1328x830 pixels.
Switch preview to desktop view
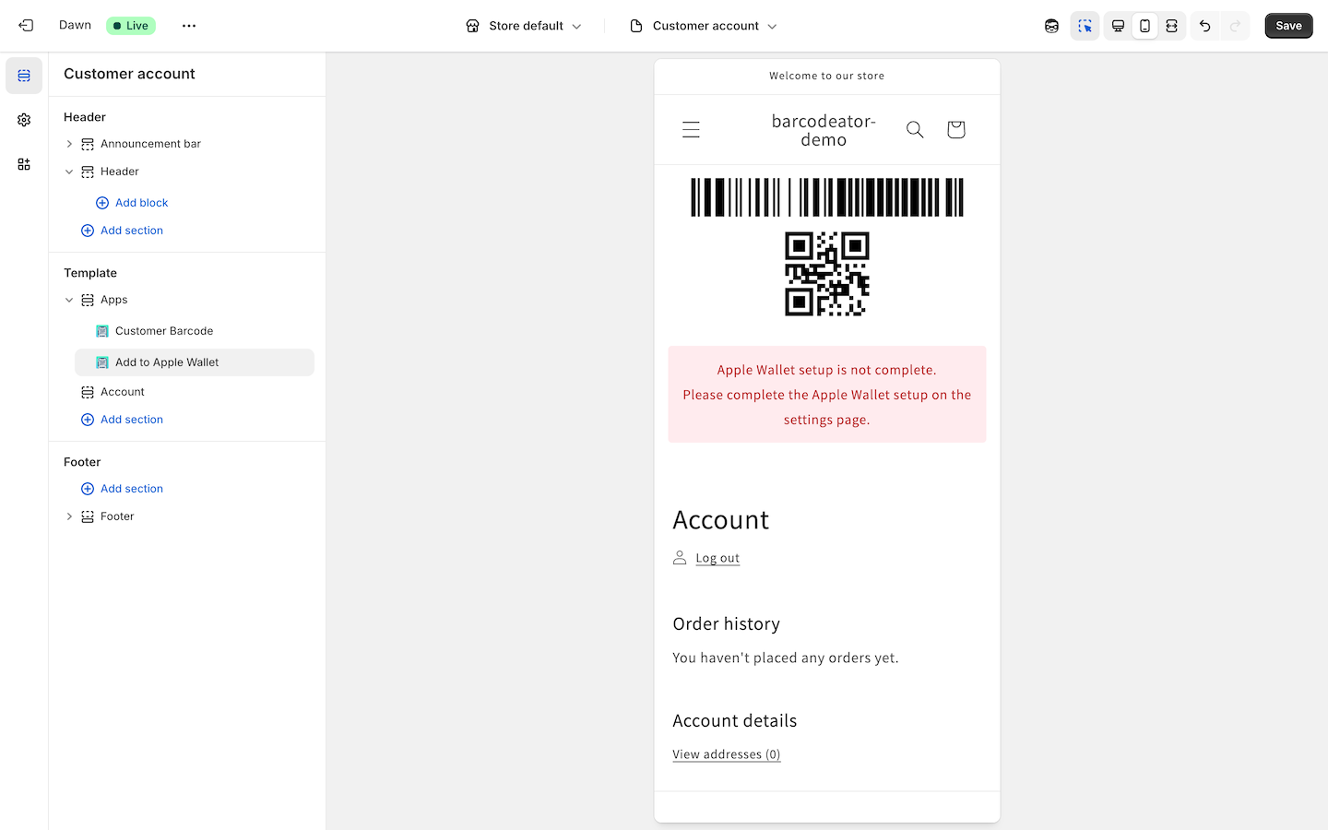click(x=1117, y=25)
